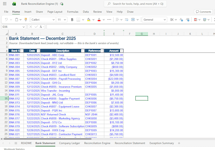Click the next sheet arrow
215x150 pixels.
9,143
